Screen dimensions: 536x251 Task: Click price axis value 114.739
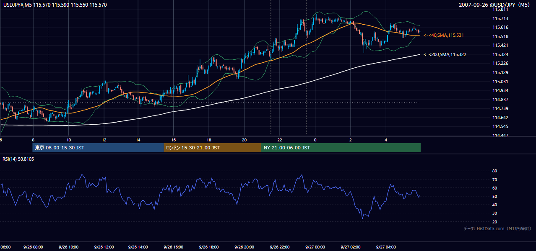tap(500, 108)
